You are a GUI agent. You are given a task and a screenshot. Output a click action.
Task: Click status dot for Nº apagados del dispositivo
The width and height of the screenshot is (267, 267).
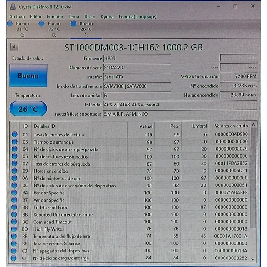coord(14,251)
